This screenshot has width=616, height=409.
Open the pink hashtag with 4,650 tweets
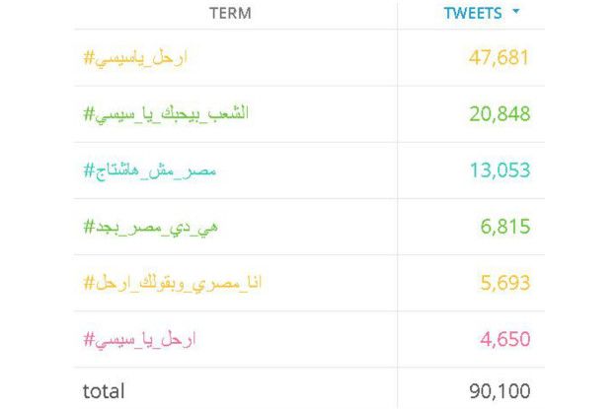(139, 339)
